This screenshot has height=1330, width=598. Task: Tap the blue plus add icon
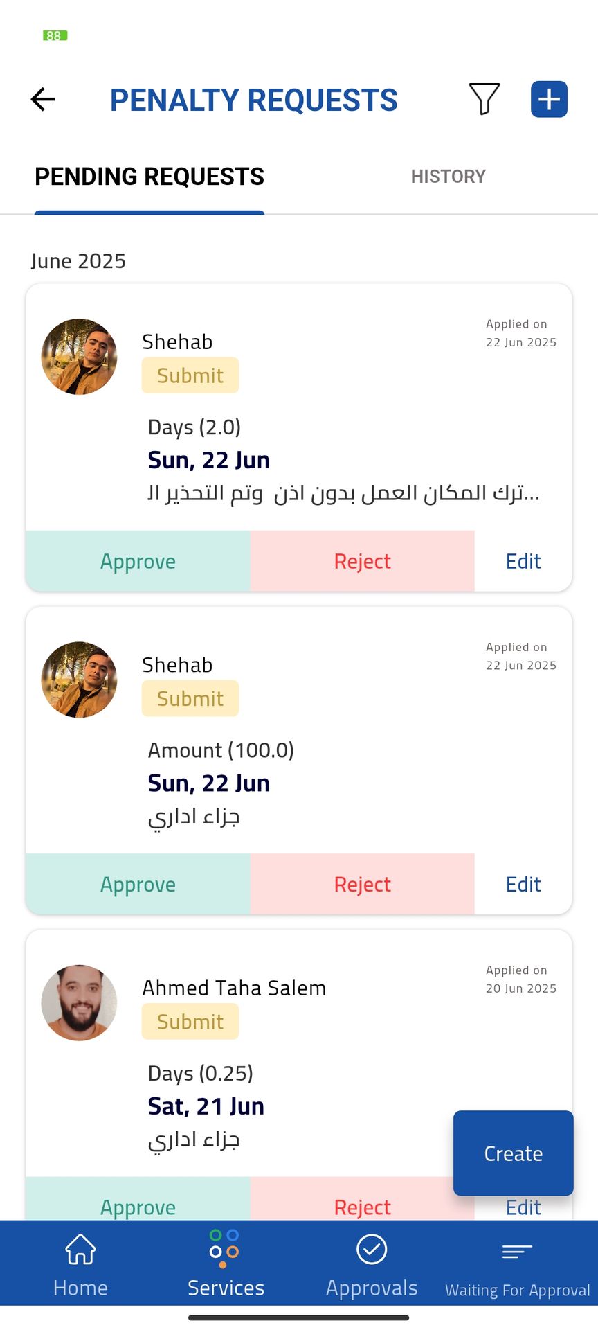(549, 99)
